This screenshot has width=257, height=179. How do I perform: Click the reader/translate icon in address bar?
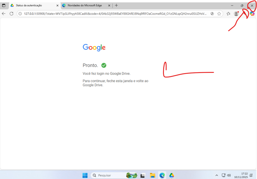click(x=212, y=14)
